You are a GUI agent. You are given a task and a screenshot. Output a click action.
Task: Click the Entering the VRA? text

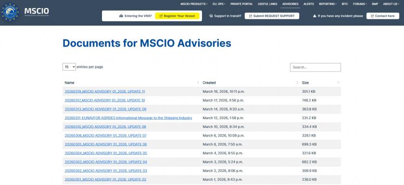138,16
